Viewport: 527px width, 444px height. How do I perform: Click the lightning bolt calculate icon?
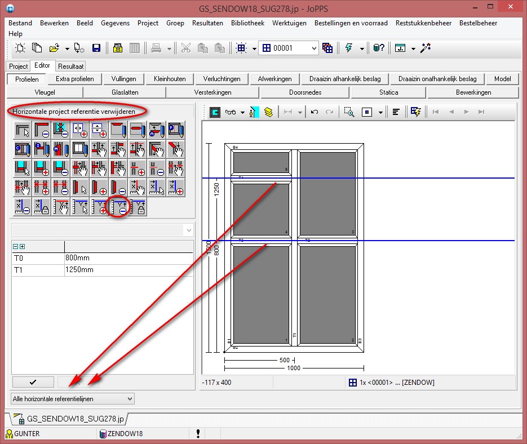[349, 48]
